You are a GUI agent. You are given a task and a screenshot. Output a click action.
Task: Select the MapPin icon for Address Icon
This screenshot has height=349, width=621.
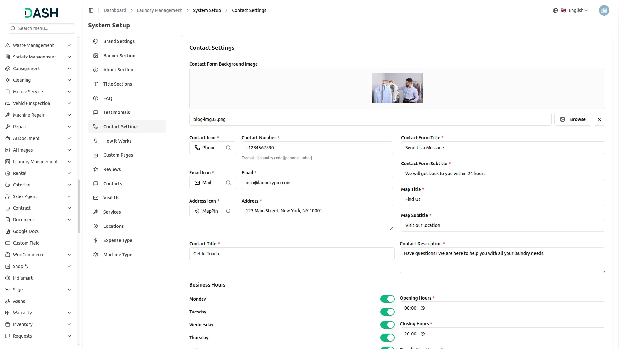pos(197,211)
